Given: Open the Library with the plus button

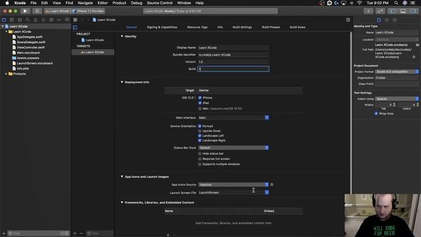Looking at the screenshot, I should 368,11.
